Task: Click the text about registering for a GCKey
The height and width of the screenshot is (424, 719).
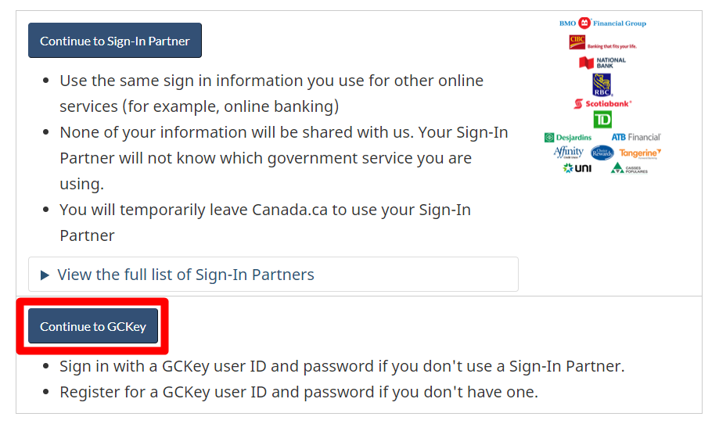Action: [299, 392]
